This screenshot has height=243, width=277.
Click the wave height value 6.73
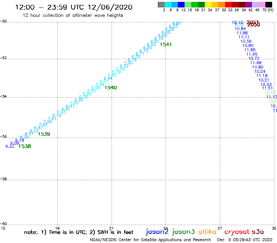point(144,51)
